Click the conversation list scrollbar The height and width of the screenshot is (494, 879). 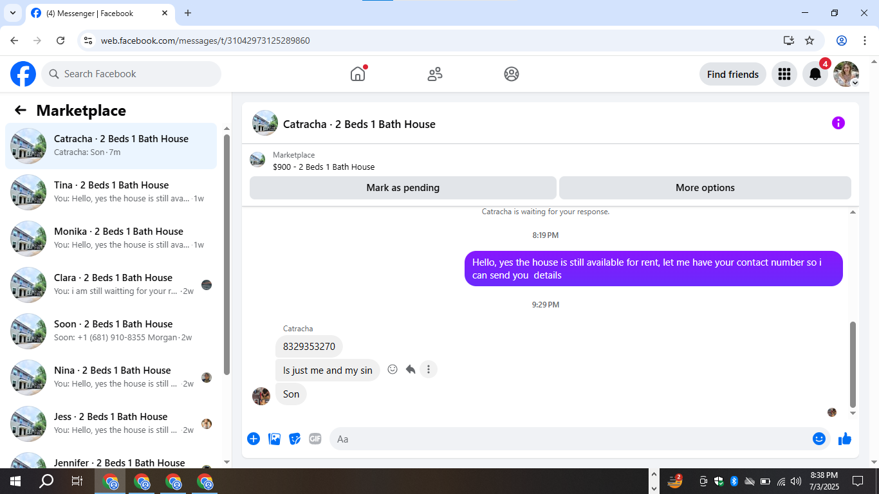point(227,254)
